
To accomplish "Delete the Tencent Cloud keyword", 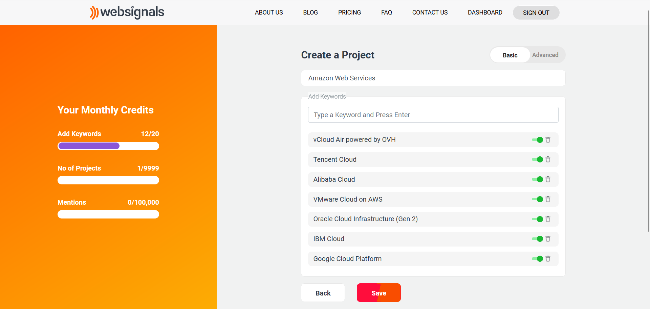I will 548,159.
